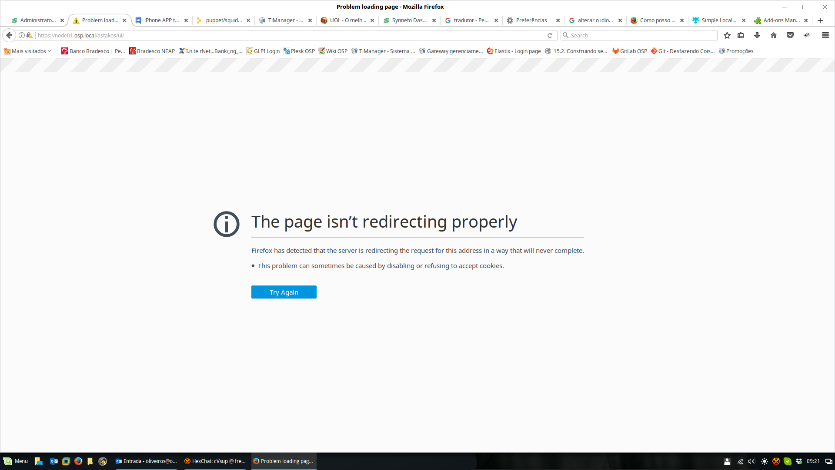Click the insecure connection padlock icon
835x470 pixels.
click(29, 35)
